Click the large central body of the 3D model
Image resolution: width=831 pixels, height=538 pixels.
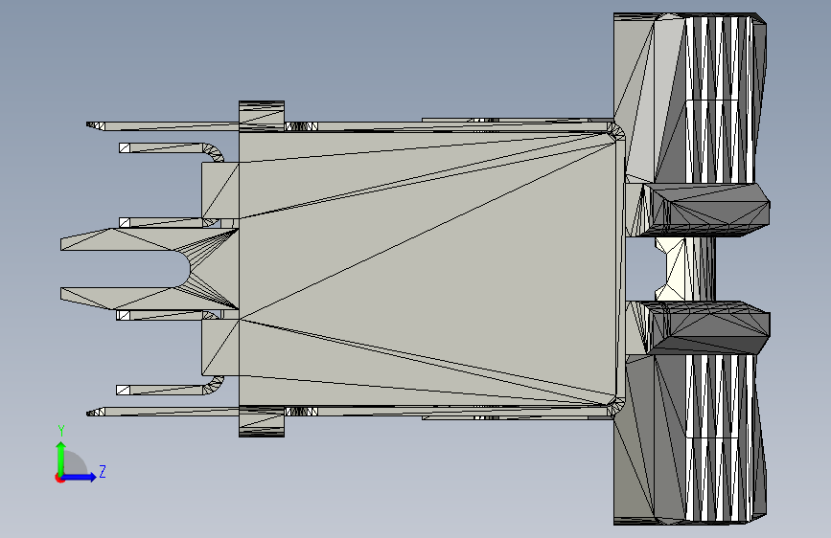[x=427, y=269]
